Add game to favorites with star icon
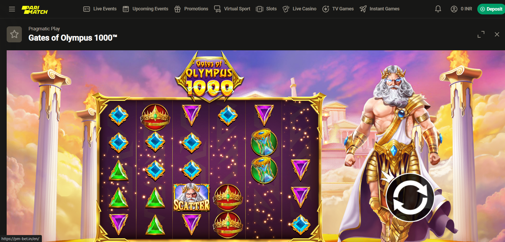 click(14, 34)
